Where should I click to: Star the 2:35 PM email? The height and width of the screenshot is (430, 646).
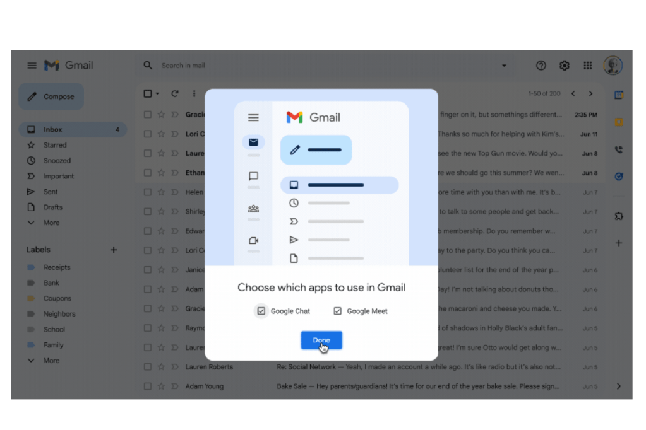pyautogui.click(x=161, y=115)
